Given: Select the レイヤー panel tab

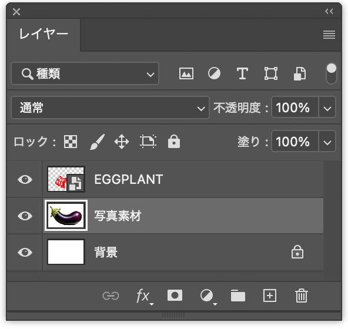Looking at the screenshot, I should 43,35.
